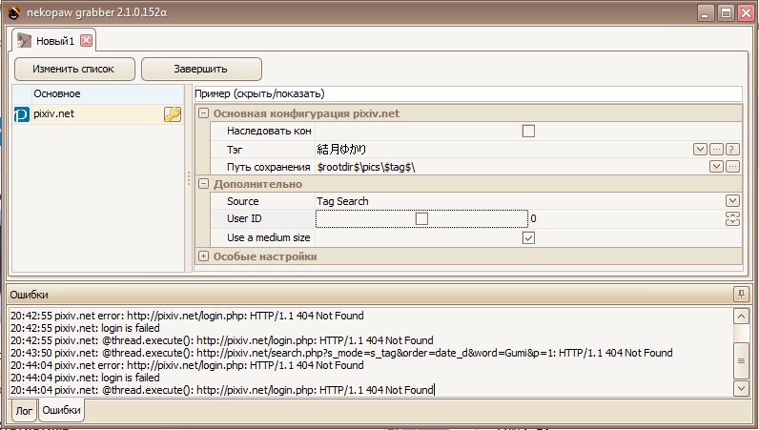Click Пример (скрыть/показать) header
The image size is (759, 430).
coord(468,93)
